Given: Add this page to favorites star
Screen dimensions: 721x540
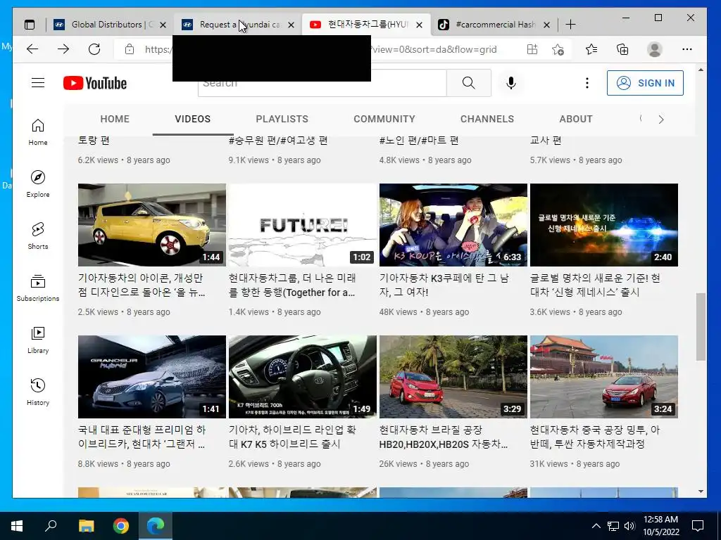Looking at the screenshot, I should (x=558, y=49).
